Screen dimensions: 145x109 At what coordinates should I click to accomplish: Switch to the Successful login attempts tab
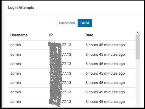67,23
